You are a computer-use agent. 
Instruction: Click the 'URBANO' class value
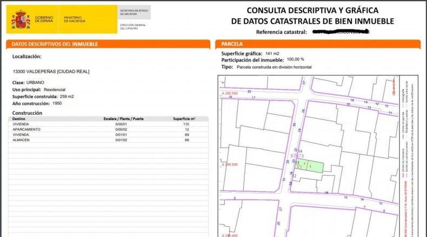pyautogui.click(x=35, y=82)
